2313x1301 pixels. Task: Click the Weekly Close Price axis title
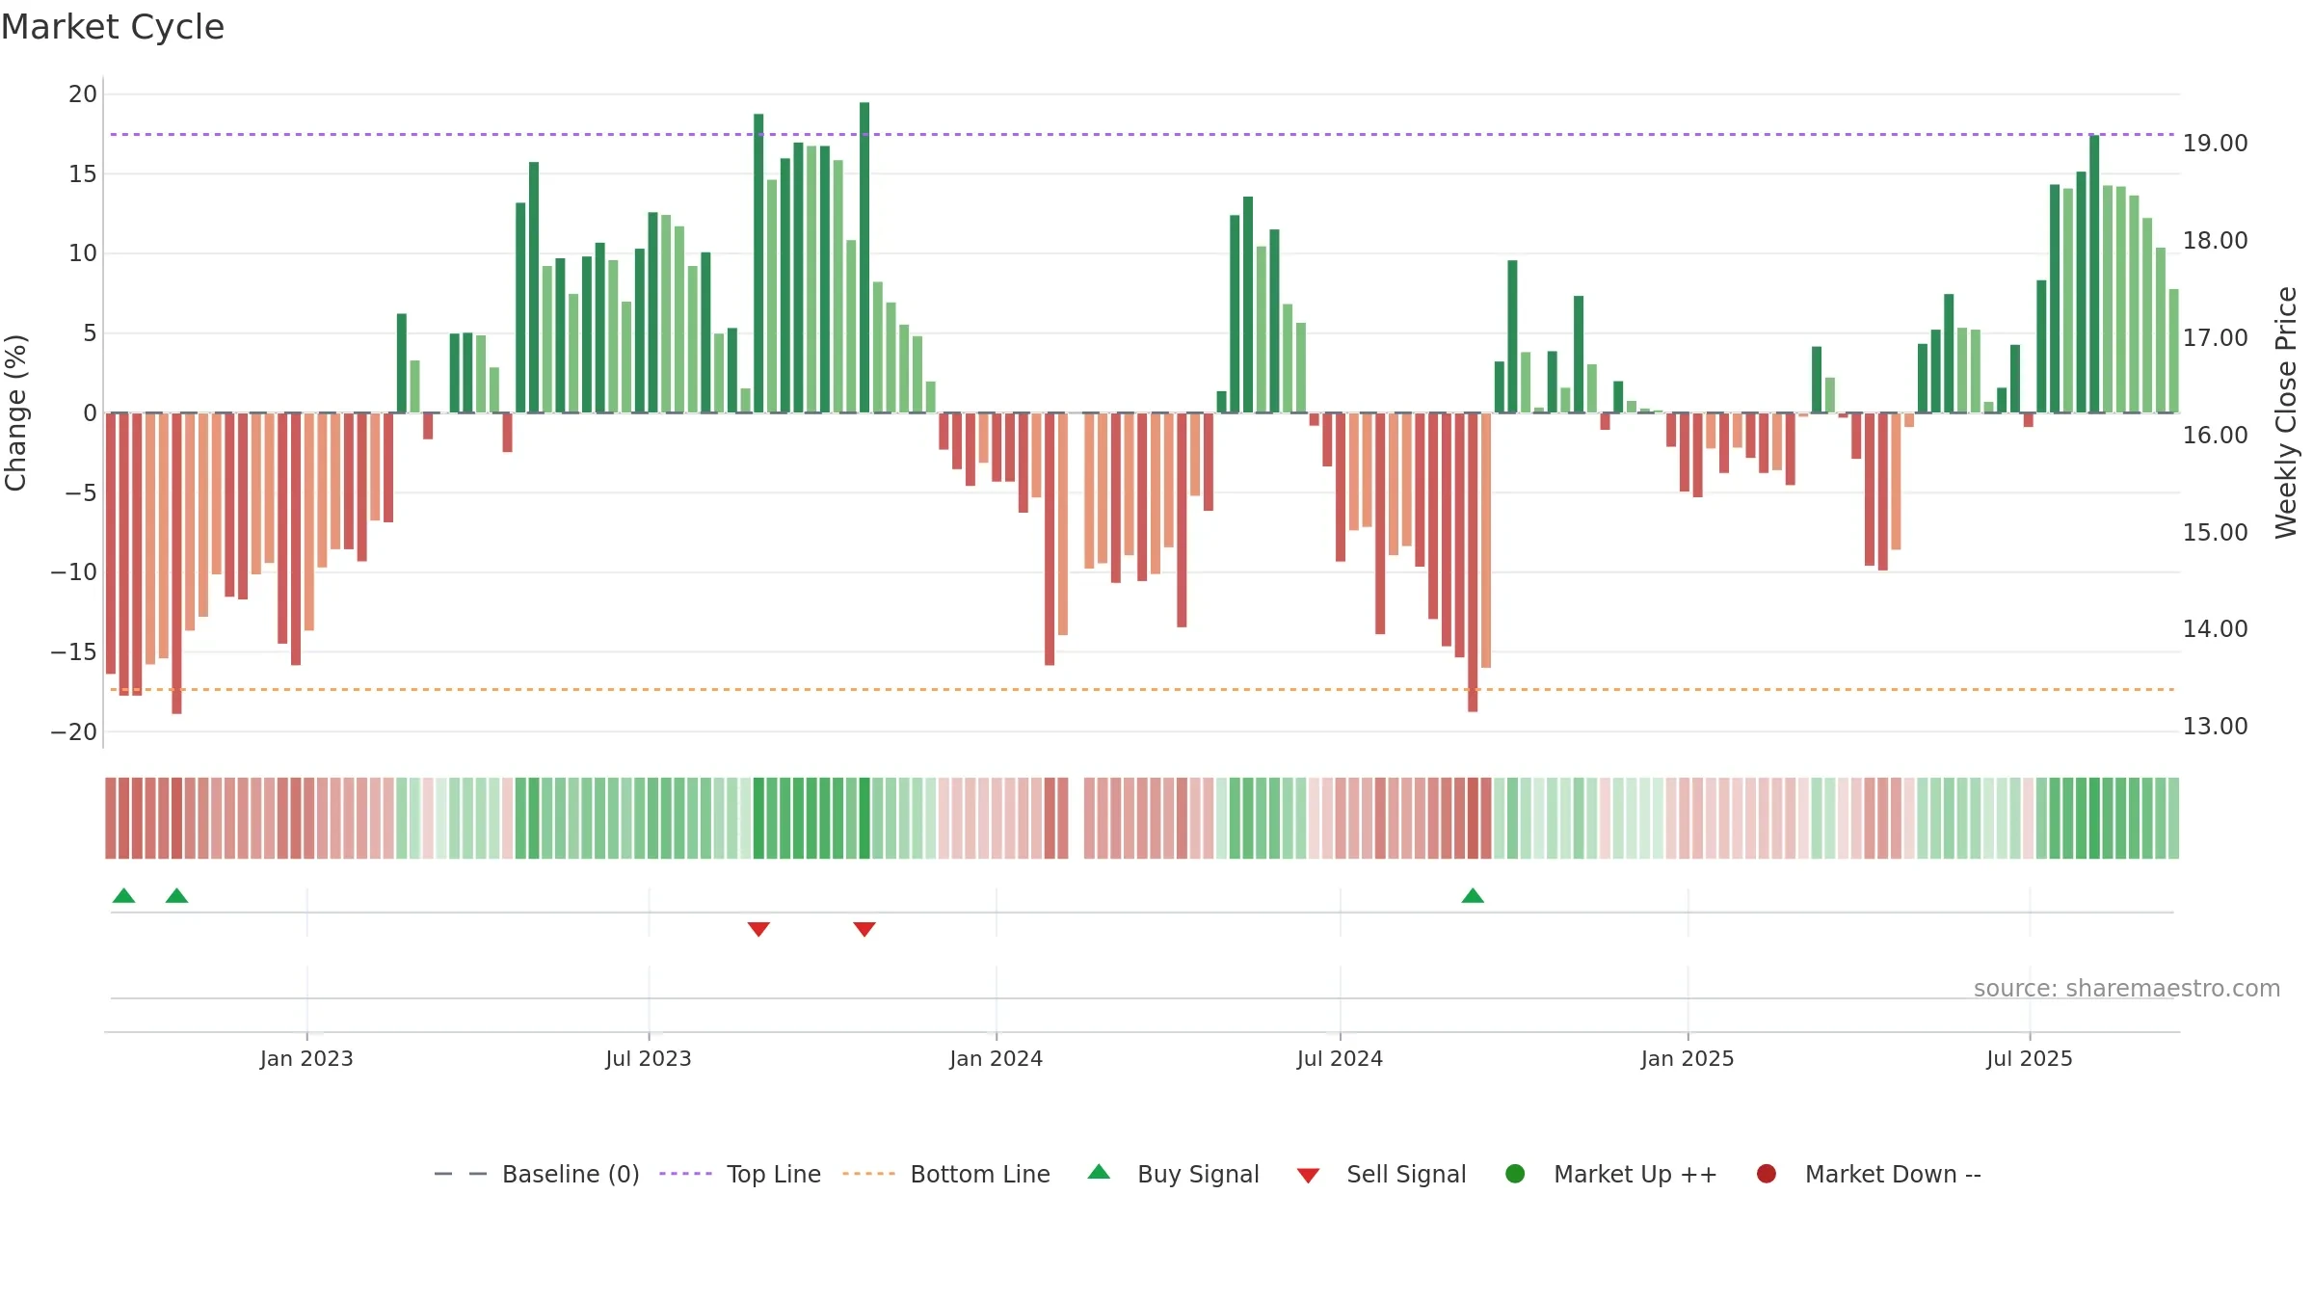pos(2286,412)
